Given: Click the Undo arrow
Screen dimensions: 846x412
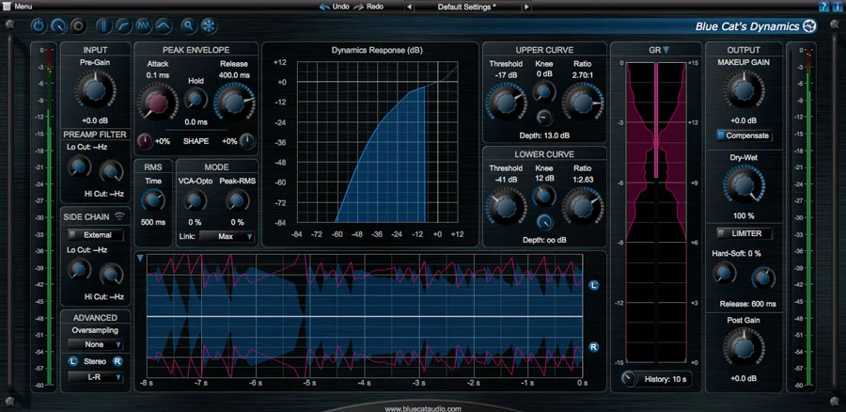Looking at the screenshot, I should coord(325,7).
